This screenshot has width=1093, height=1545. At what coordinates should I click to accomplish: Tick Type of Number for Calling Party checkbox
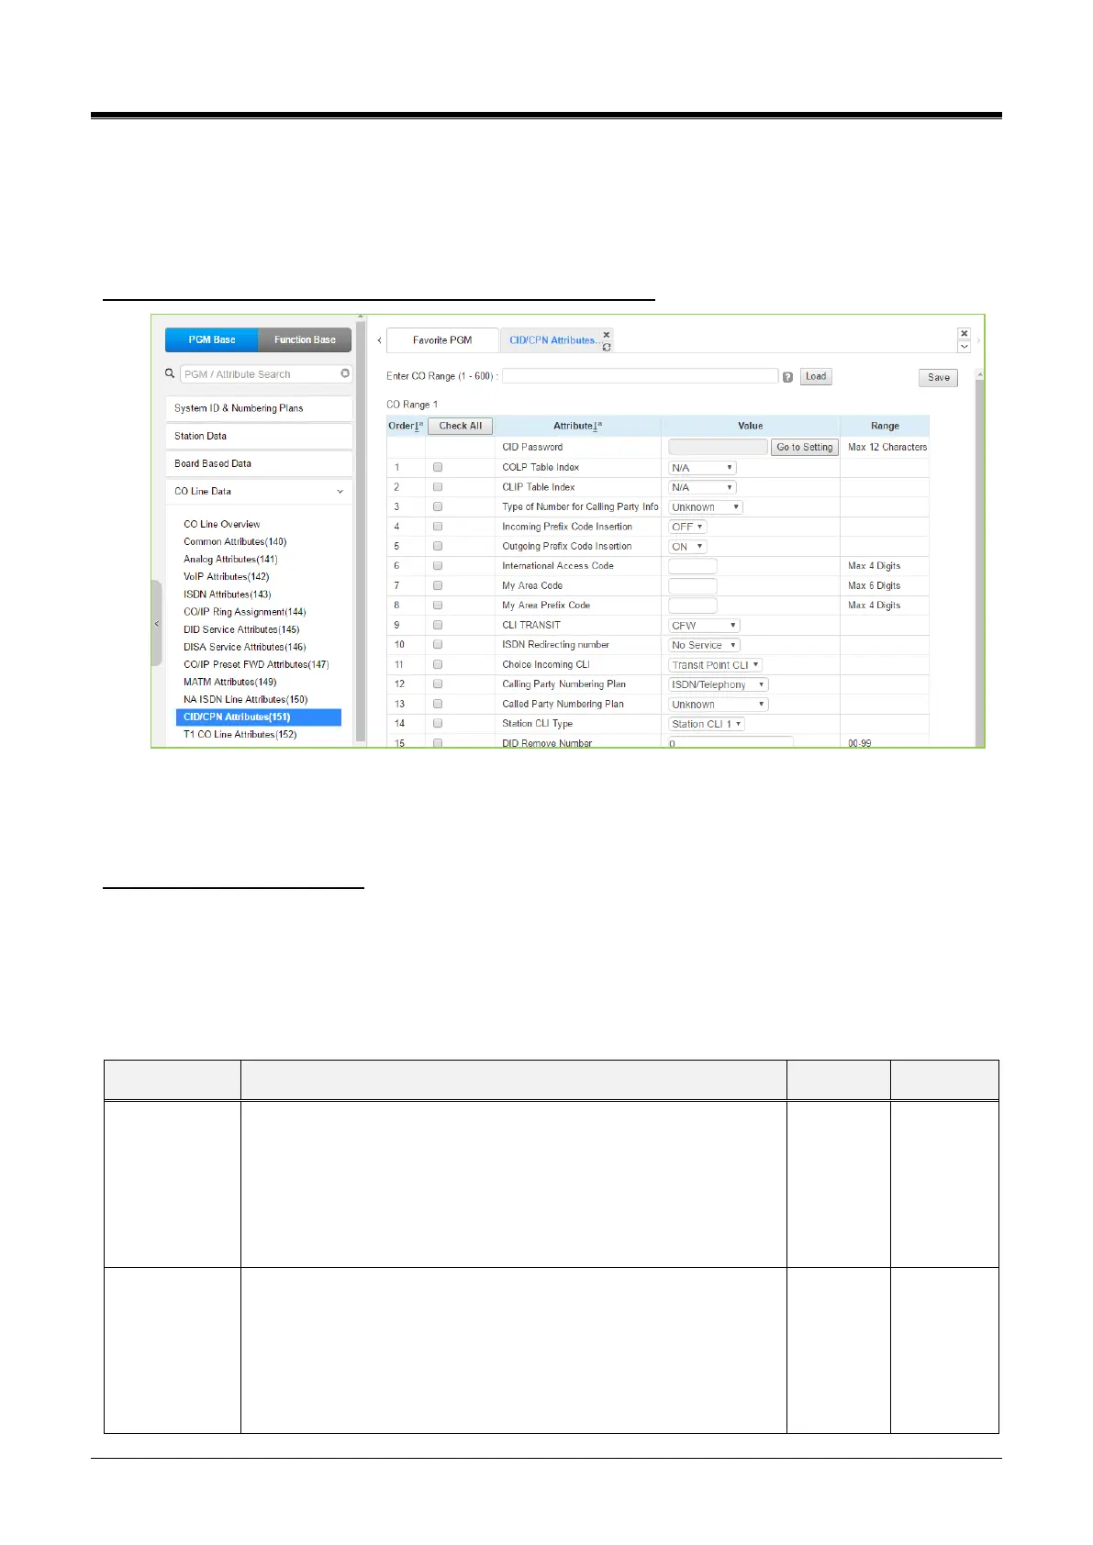tap(438, 506)
